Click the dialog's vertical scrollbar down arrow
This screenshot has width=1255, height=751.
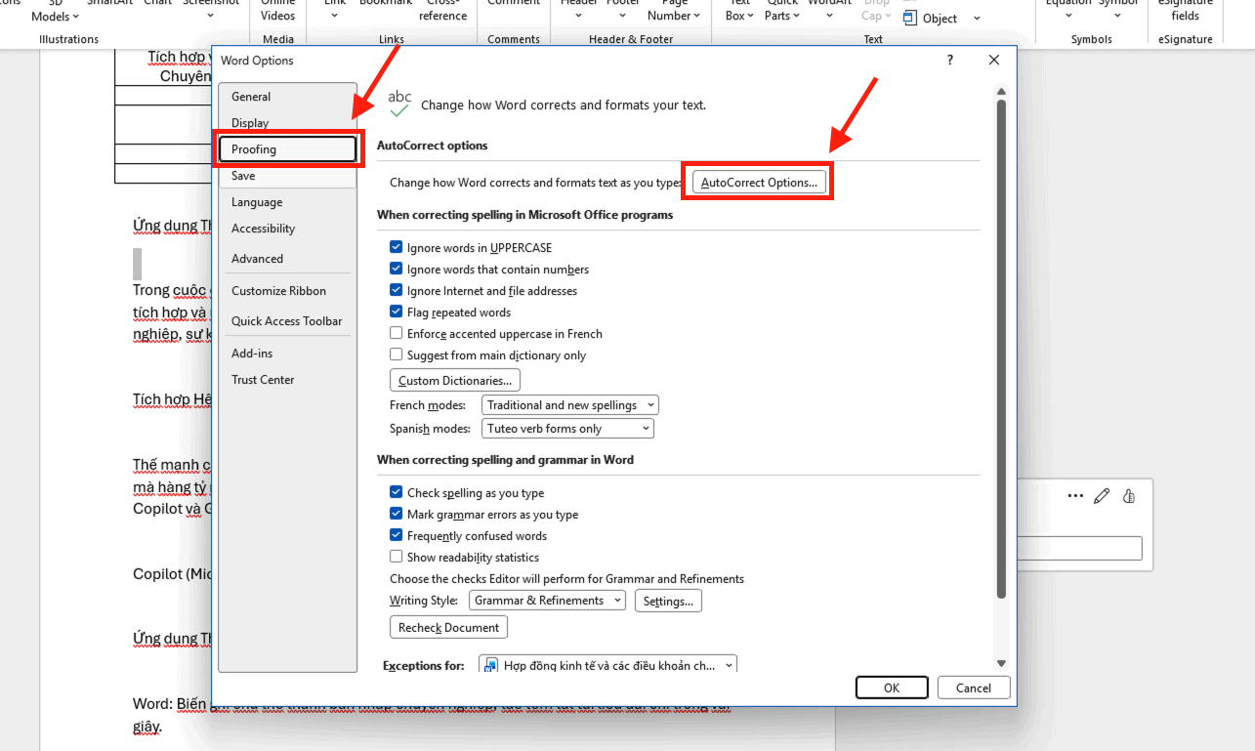[1001, 663]
